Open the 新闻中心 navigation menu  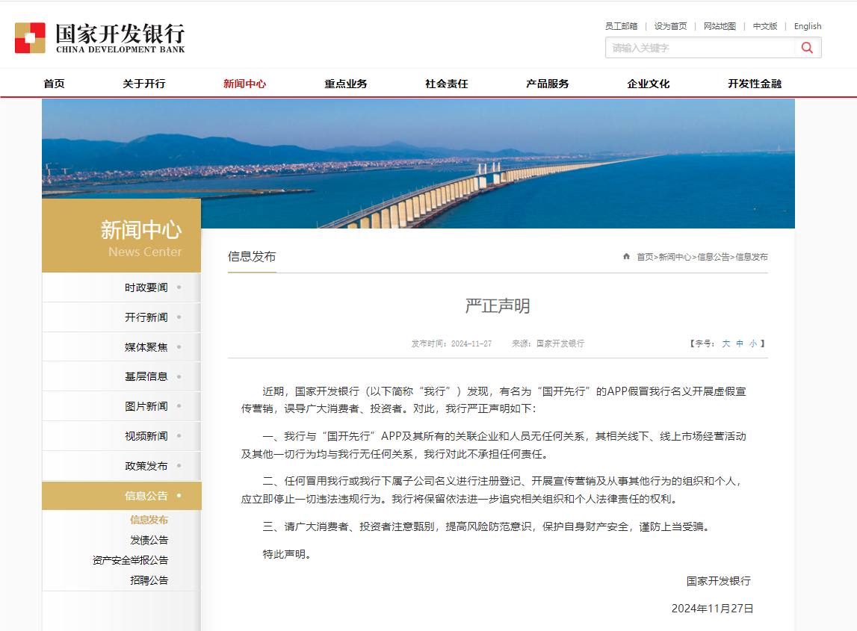244,84
